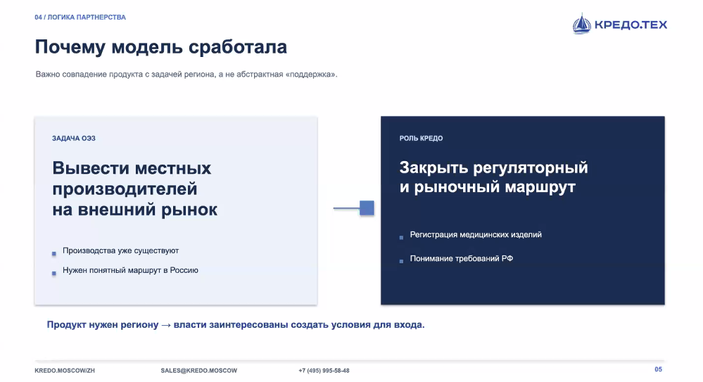Click the SALES@KREDO.MOSCOW email link

[199, 371]
